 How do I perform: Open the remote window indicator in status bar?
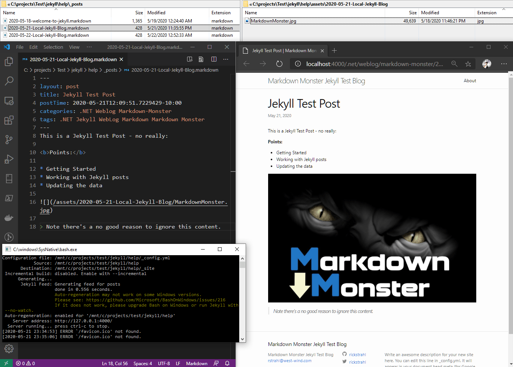point(6,363)
